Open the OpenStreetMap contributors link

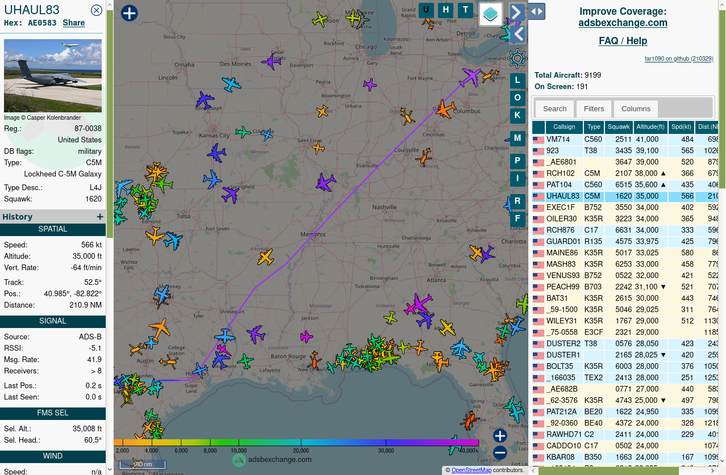(472, 470)
